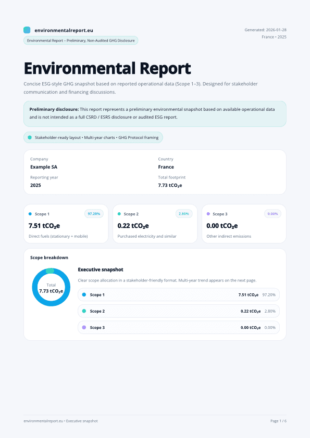Click Other indirect emissions description
Image resolution: width=310 pixels, height=438 pixels.
click(x=229, y=236)
